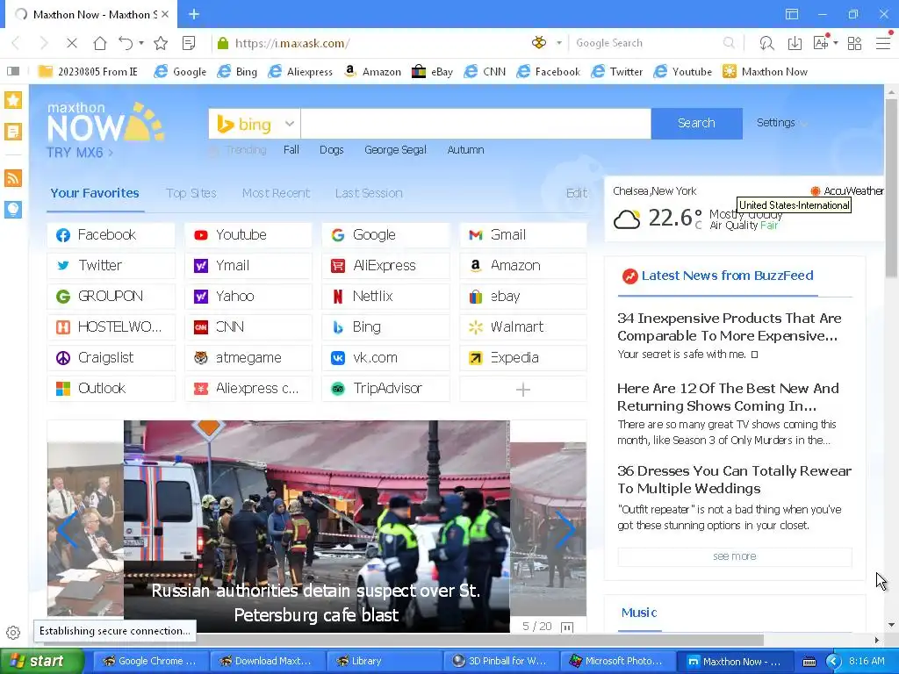Open the Youtube bookmark in bookmarks bar

(683, 72)
